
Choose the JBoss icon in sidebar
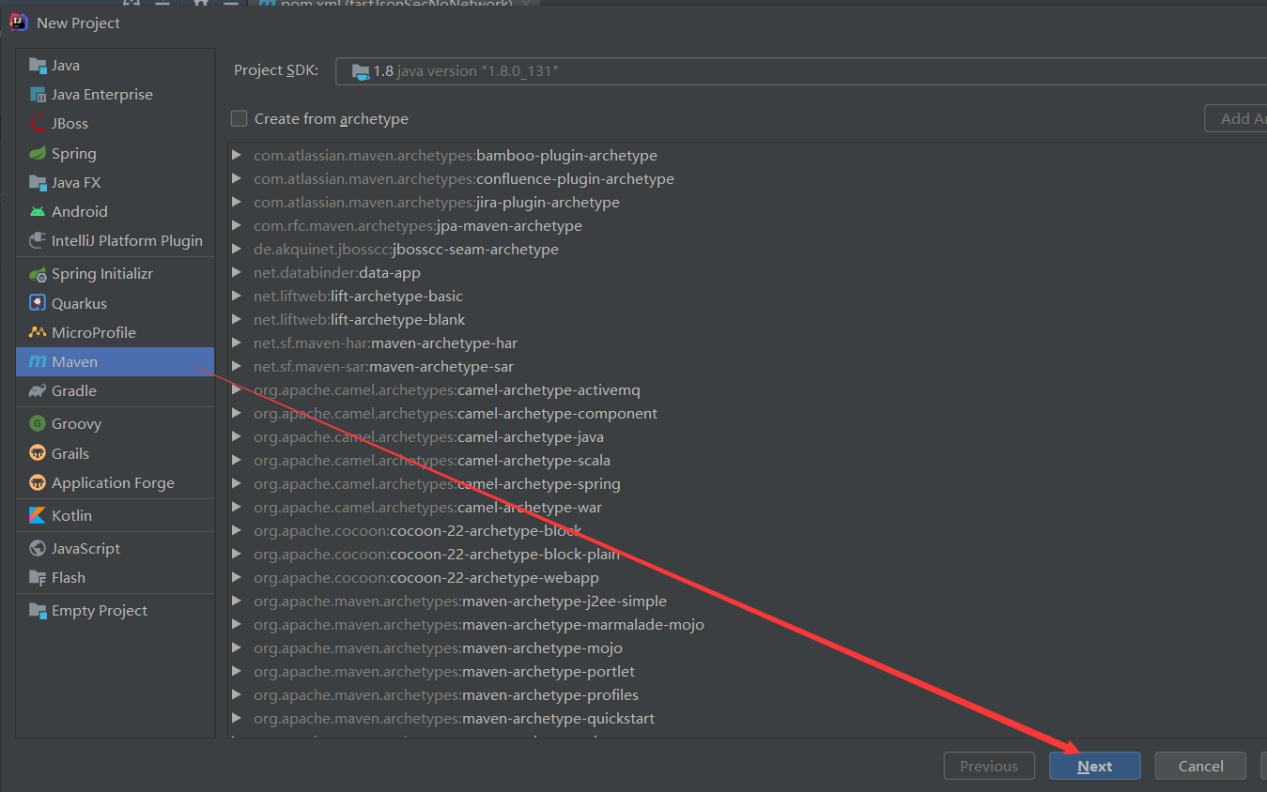click(x=38, y=124)
